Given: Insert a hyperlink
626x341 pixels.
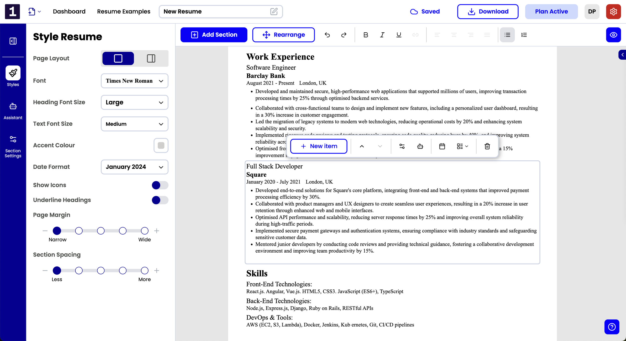Looking at the screenshot, I should 415,35.
